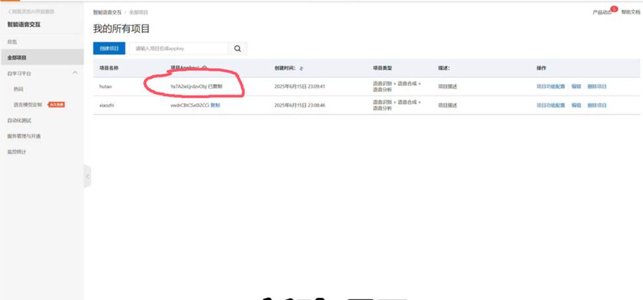The width and height of the screenshot is (643, 300).
Task: Open 自动化测试 in the sidebar
Action: tap(19, 121)
